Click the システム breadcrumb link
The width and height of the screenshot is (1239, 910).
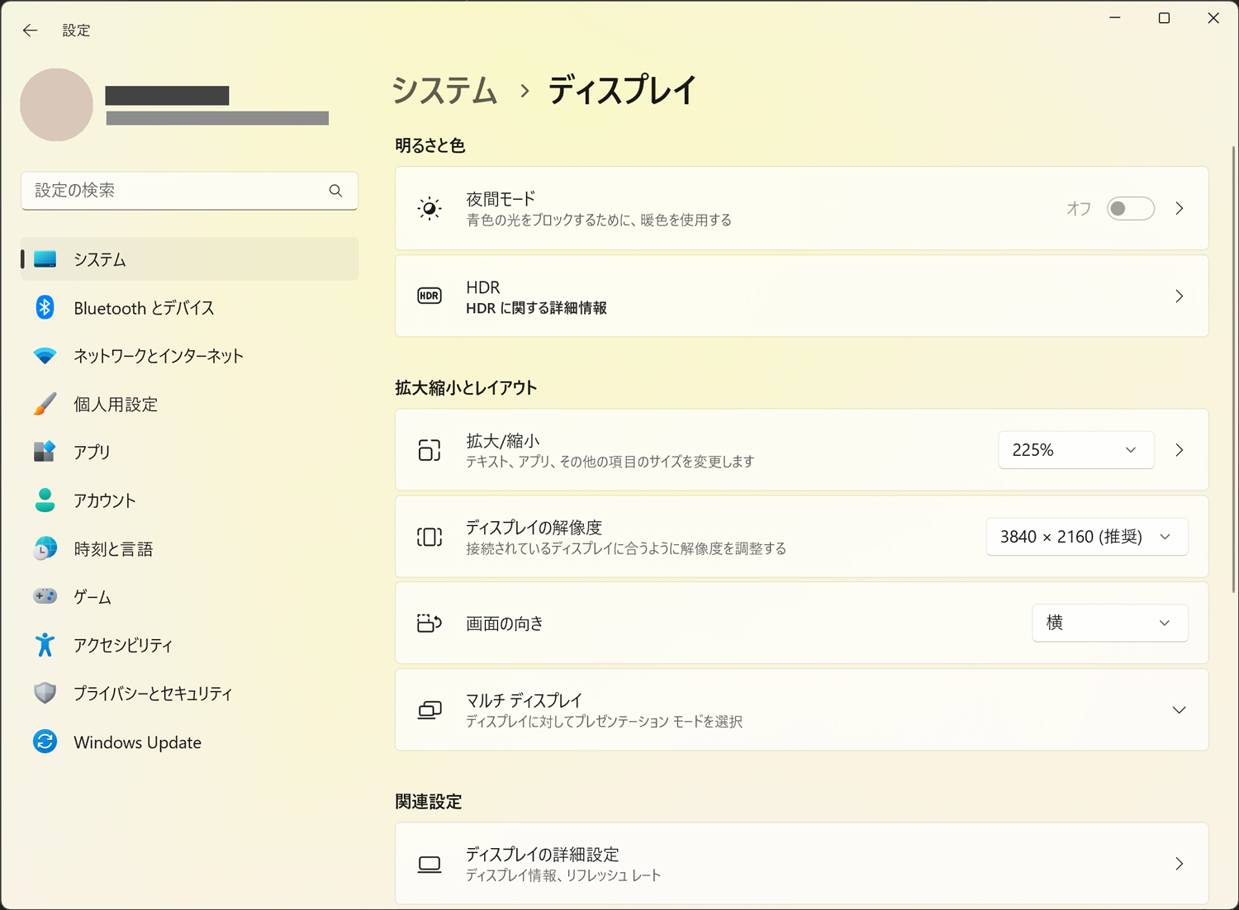[x=445, y=91]
